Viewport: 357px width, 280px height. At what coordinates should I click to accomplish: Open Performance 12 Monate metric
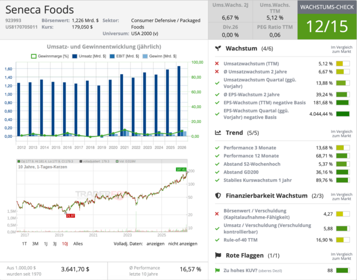pyautogui.click(x=251, y=156)
